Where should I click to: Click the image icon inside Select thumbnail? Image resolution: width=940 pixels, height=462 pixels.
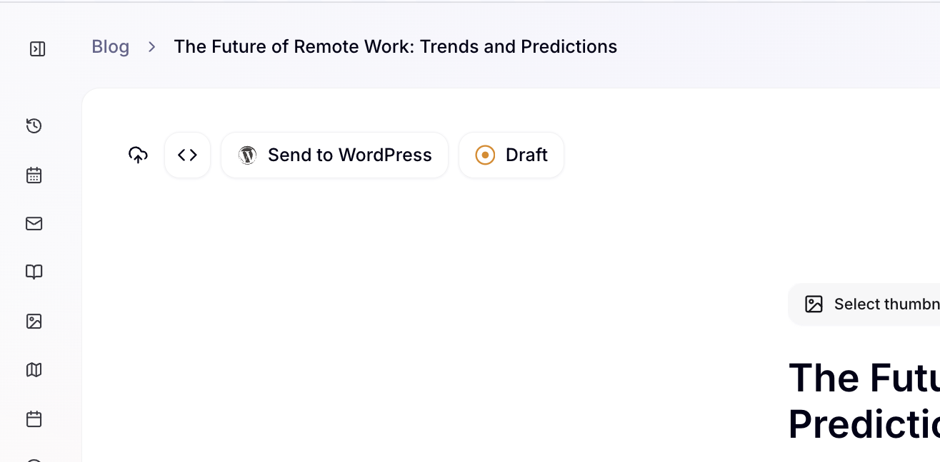point(813,304)
